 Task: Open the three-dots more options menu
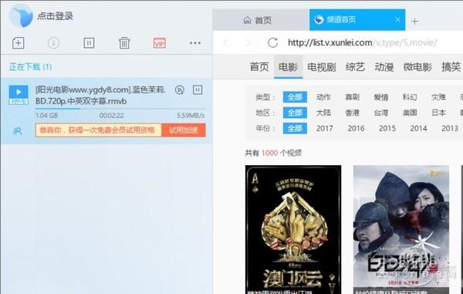pos(195,43)
